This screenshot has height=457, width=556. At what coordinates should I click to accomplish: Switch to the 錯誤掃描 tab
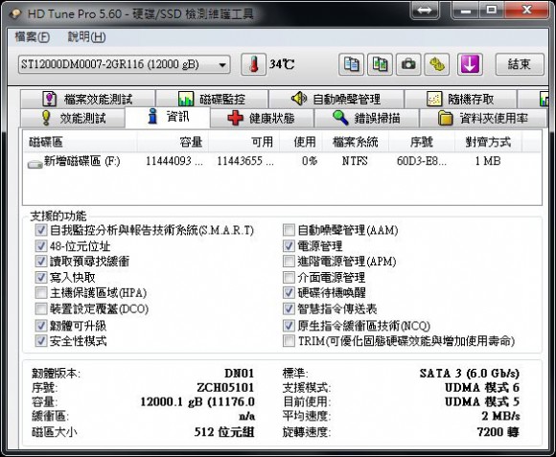coord(366,118)
